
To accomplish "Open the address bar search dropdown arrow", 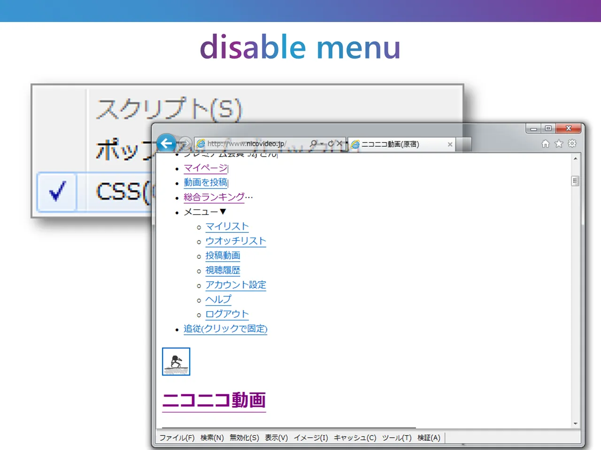I will point(322,144).
